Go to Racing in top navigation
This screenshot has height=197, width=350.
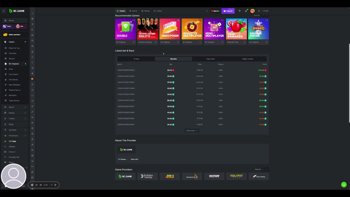tap(145, 11)
